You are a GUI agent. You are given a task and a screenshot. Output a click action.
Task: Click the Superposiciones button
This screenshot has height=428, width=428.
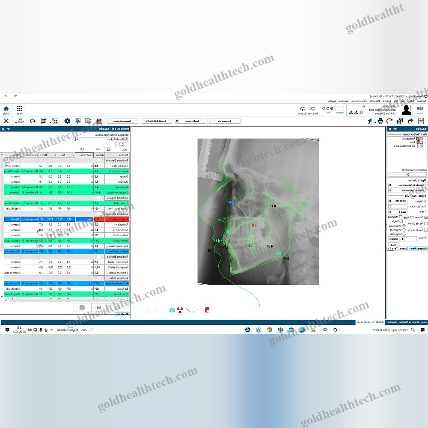click(122, 121)
